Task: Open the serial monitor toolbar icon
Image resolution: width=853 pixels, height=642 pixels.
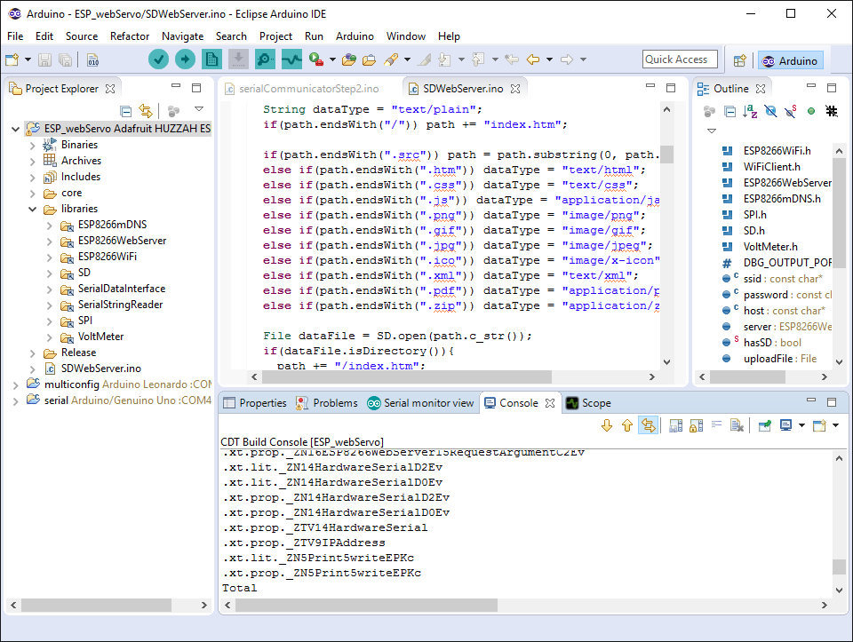Action: [x=265, y=59]
